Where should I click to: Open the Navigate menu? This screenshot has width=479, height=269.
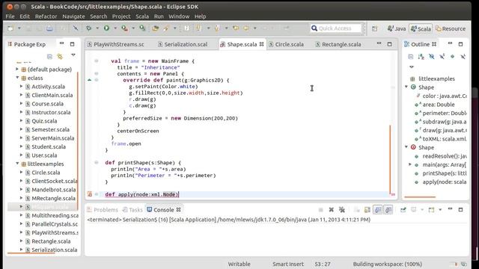coord(73,16)
